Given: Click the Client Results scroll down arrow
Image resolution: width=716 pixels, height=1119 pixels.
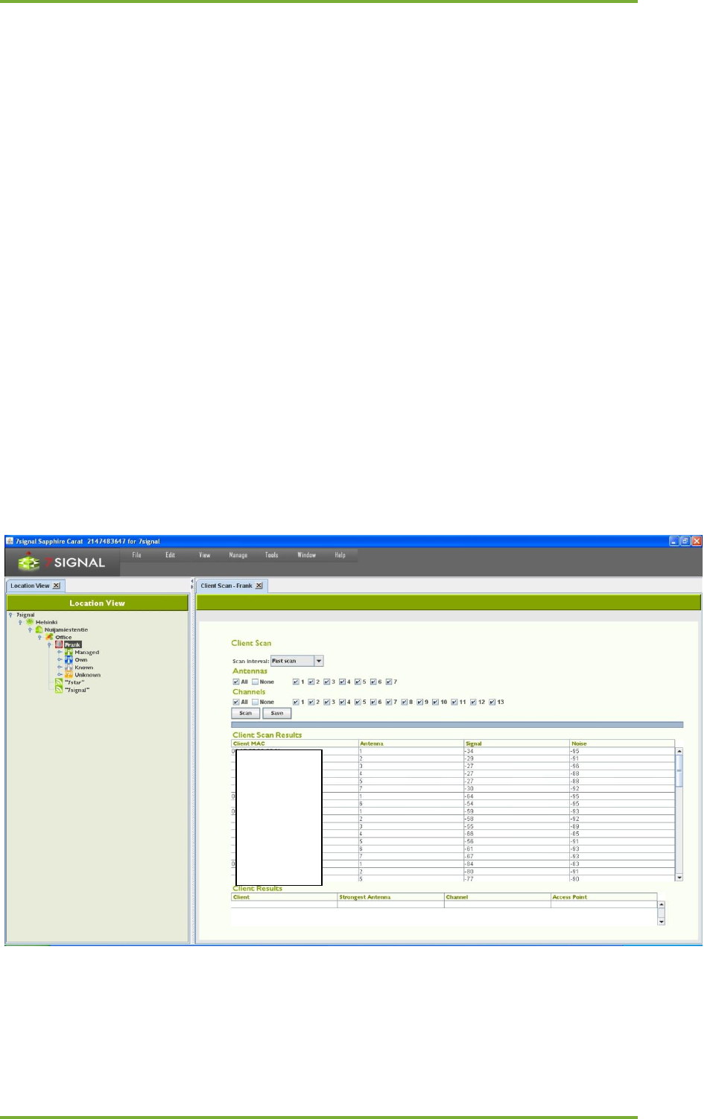Looking at the screenshot, I should point(662,922).
